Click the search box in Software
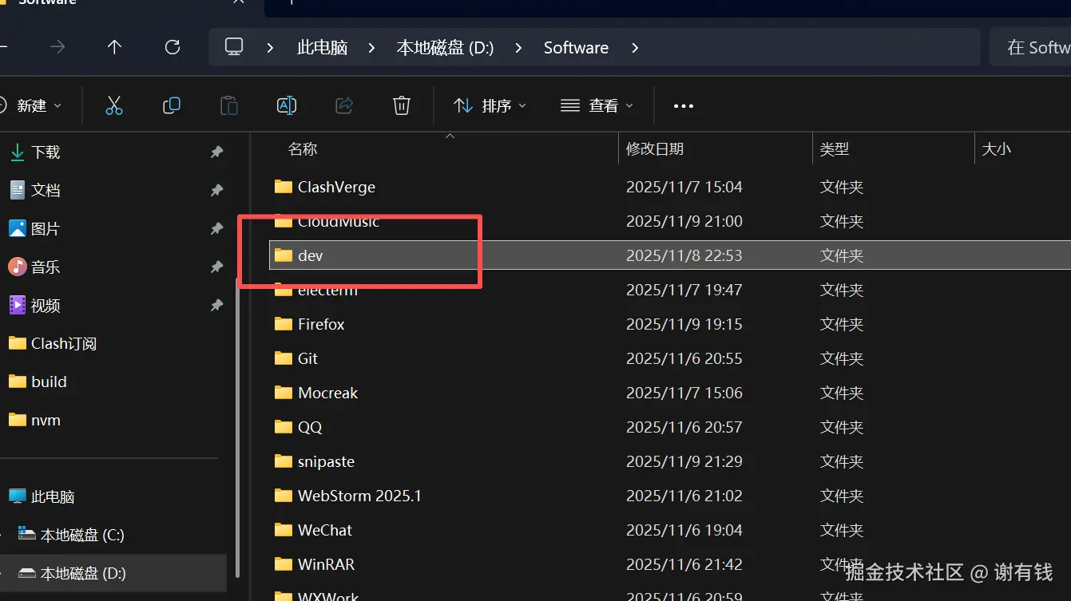 click(x=1030, y=47)
